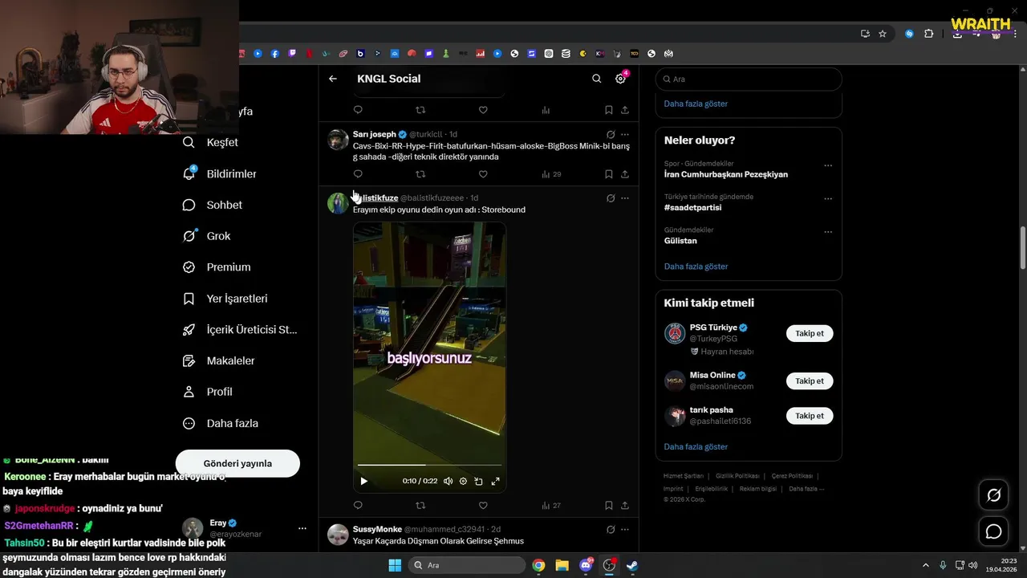Open Grok in the sidebar
Screen dimensions: 1027x578
click(x=207, y=236)
